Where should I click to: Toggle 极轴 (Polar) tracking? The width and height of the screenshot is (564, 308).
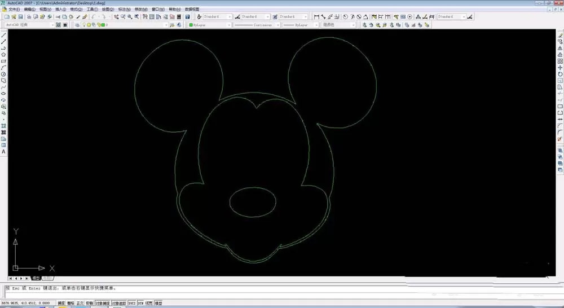(x=90, y=303)
